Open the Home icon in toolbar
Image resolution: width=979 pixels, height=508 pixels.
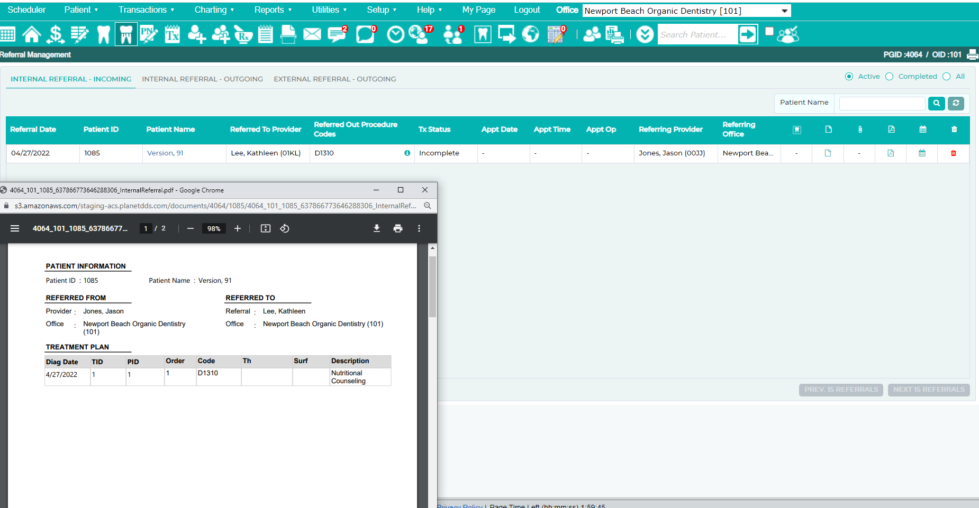coord(31,34)
